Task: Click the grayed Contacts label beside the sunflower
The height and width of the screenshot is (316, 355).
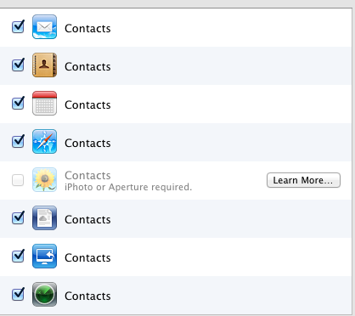Action: 87,175
